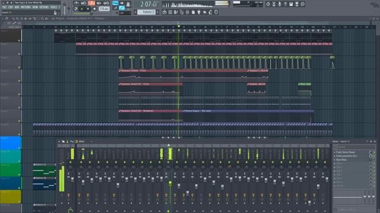Open the ADD menu
The image size is (380, 213).
17,7
